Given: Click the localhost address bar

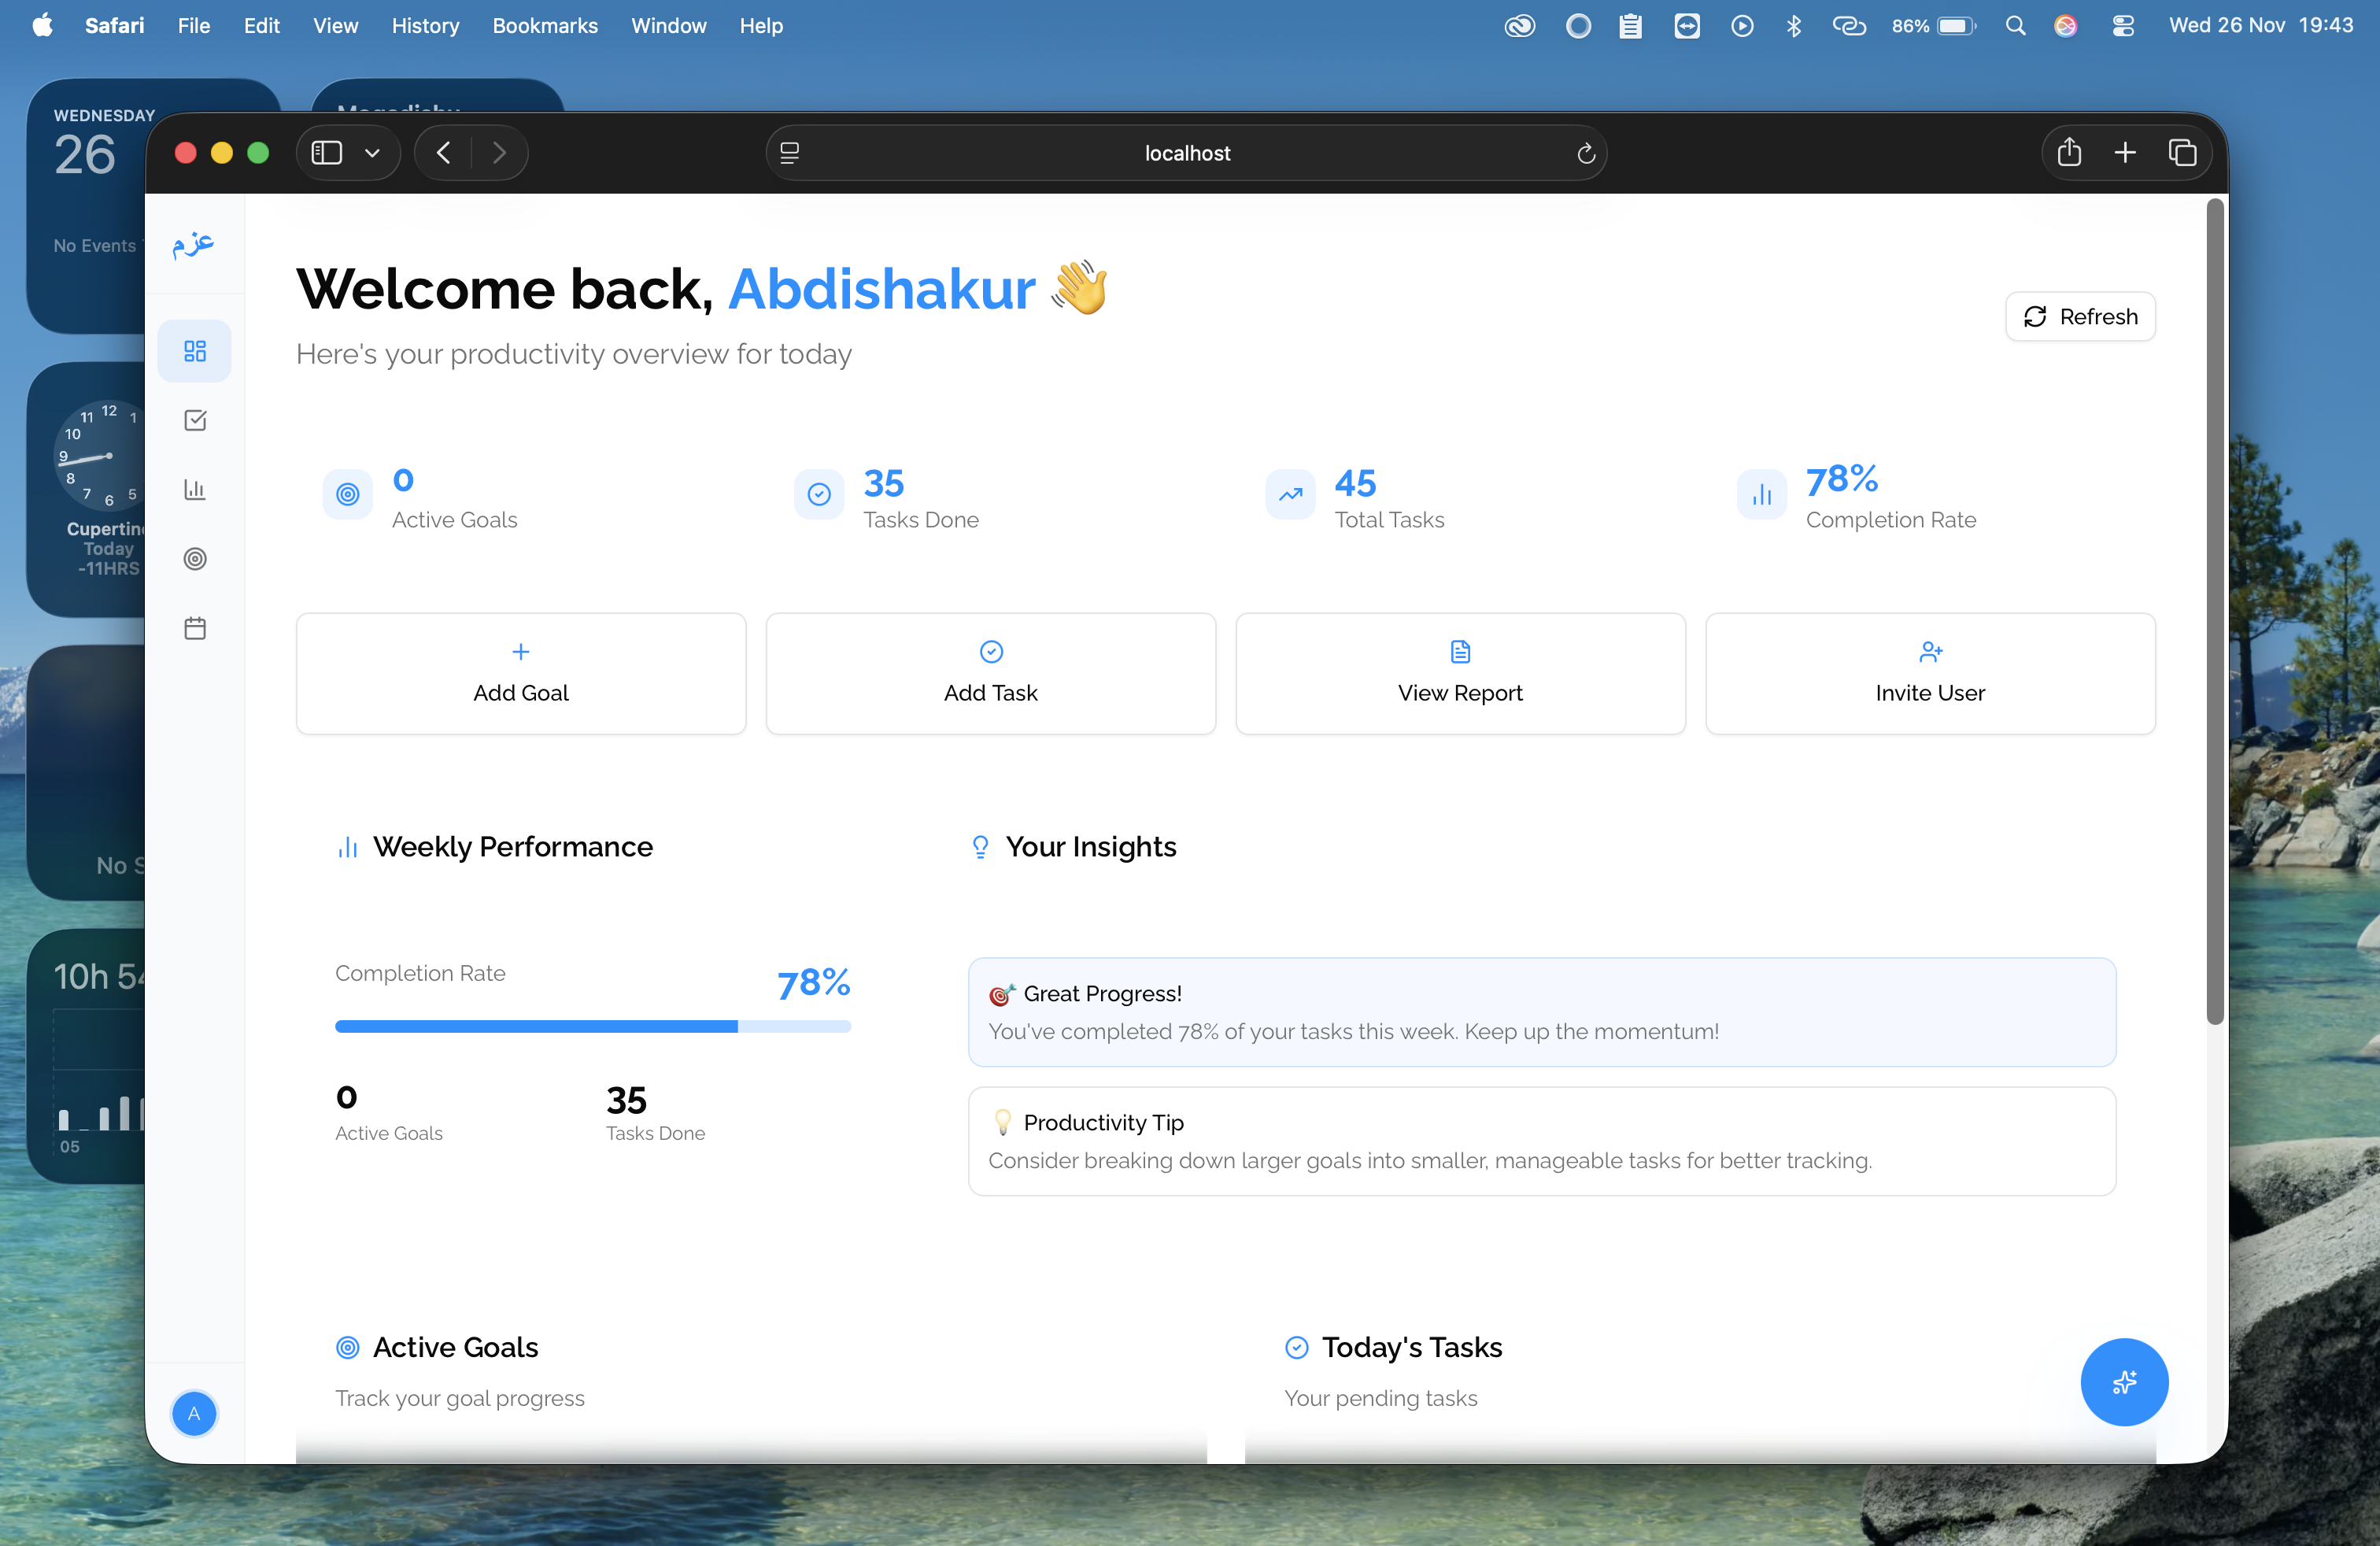Looking at the screenshot, I should (x=1186, y=153).
